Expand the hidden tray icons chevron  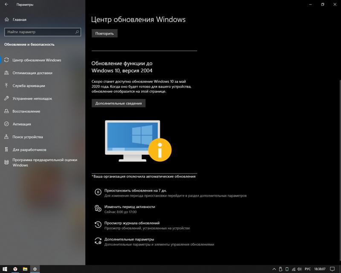pyautogui.click(x=274, y=269)
